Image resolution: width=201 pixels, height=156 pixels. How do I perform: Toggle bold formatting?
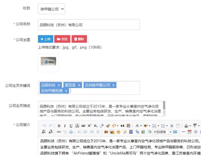tap(59, 126)
